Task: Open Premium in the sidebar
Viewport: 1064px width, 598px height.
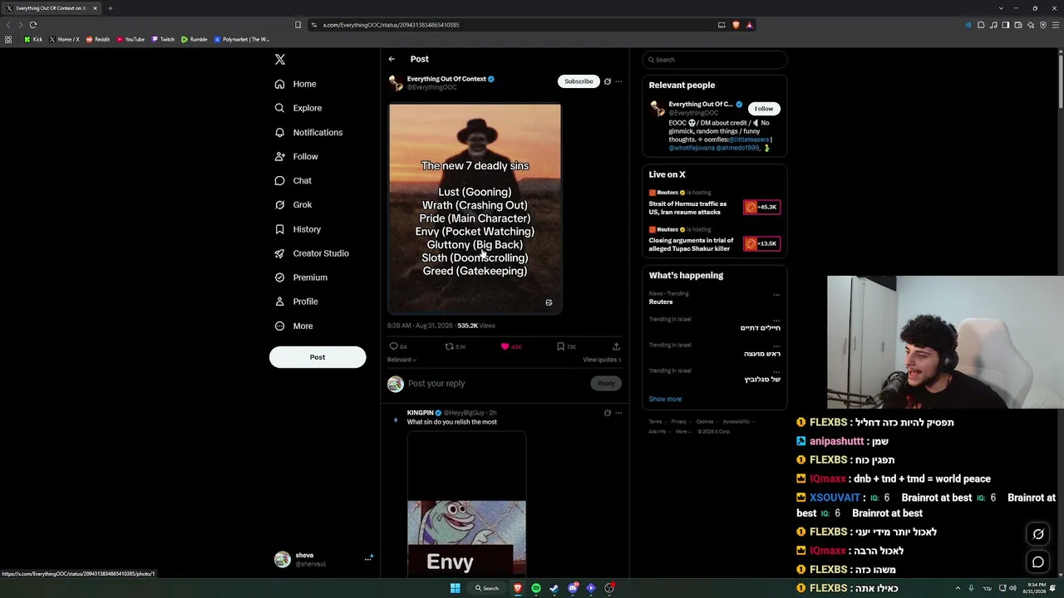Action: pyautogui.click(x=301, y=277)
